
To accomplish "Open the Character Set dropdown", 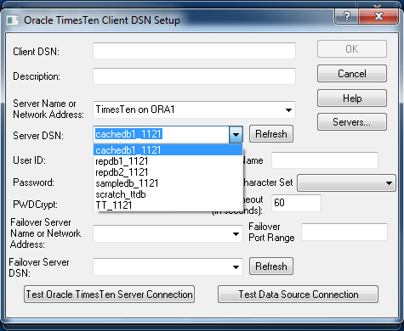I will (346, 183).
